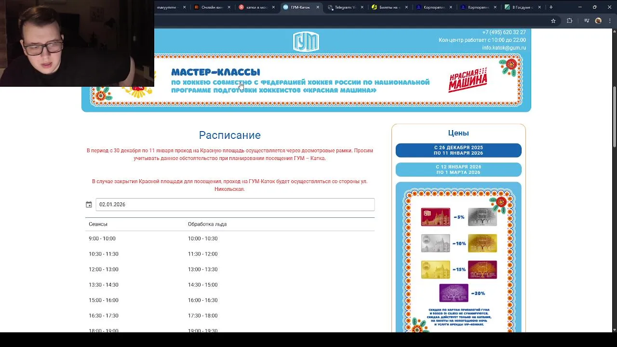Viewport: 617px width, 347px height.
Task: Click ice treatment time 10:00 - 10:30
Action: [x=203, y=239]
